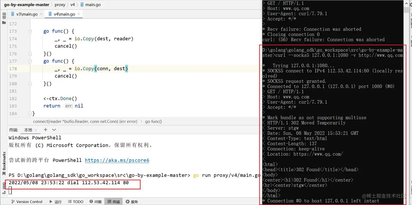Click 'SOCKS5 request granted.' in console window
Viewport: 412px width, 205px height.
(x=297, y=81)
